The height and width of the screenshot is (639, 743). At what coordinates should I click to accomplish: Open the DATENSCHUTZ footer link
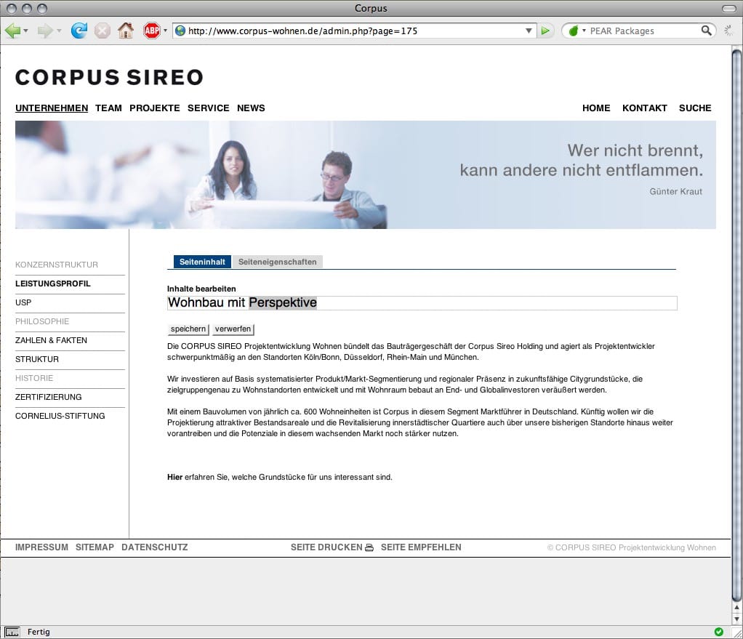click(154, 547)
